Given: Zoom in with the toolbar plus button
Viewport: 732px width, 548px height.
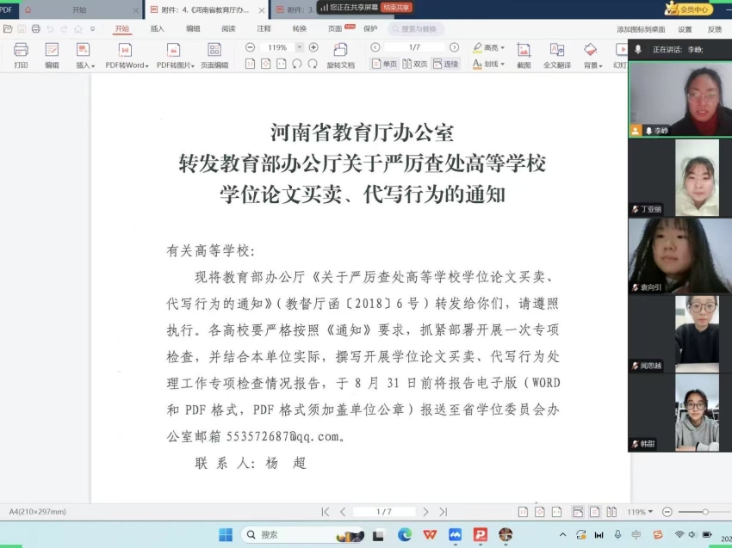Looking at the screenshot, I should pyautogui.click(x=313, y=47).
